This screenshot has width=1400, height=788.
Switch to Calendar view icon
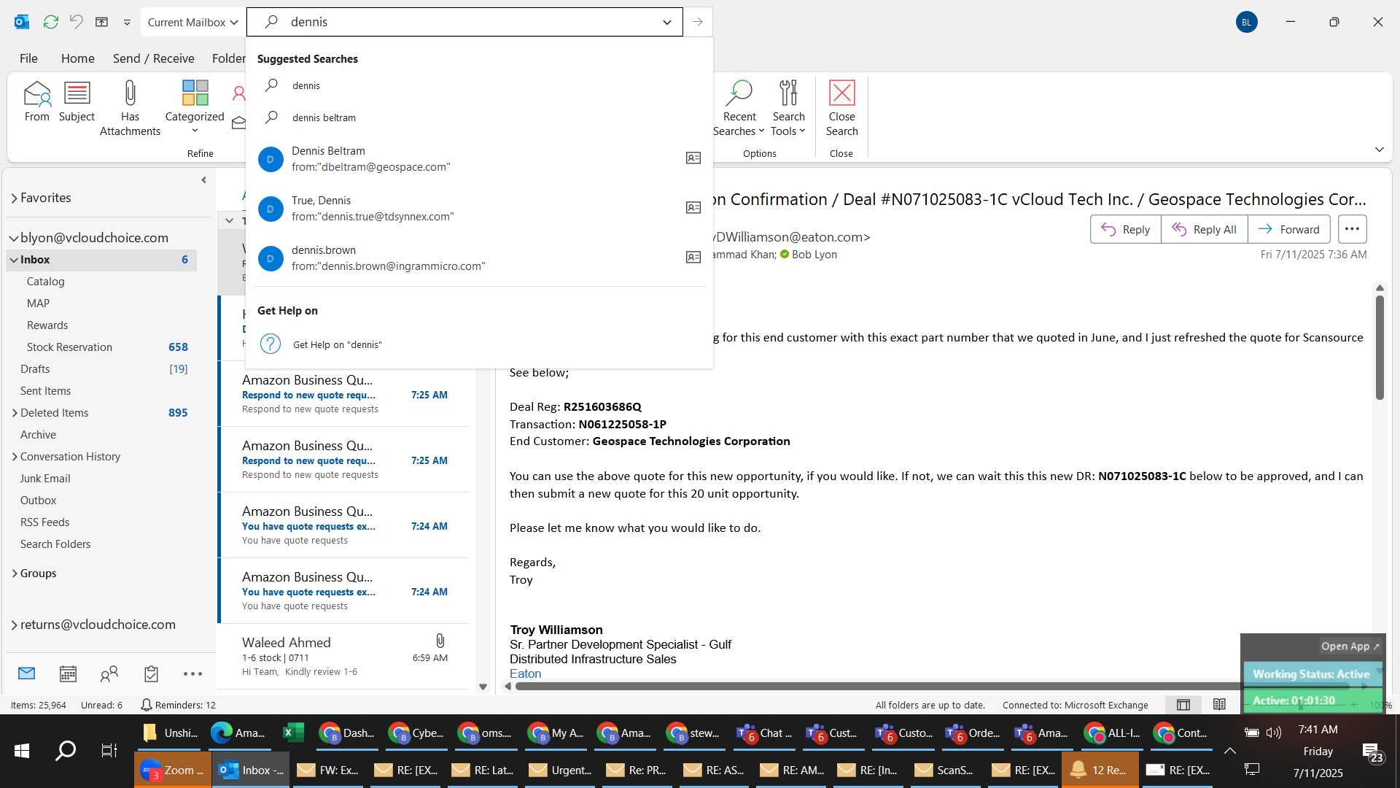(68, 673)
